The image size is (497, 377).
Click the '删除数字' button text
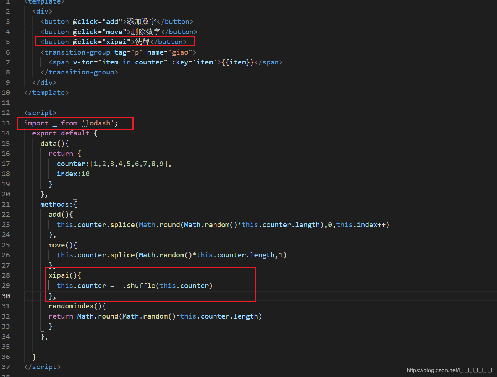tap(146, 32)
